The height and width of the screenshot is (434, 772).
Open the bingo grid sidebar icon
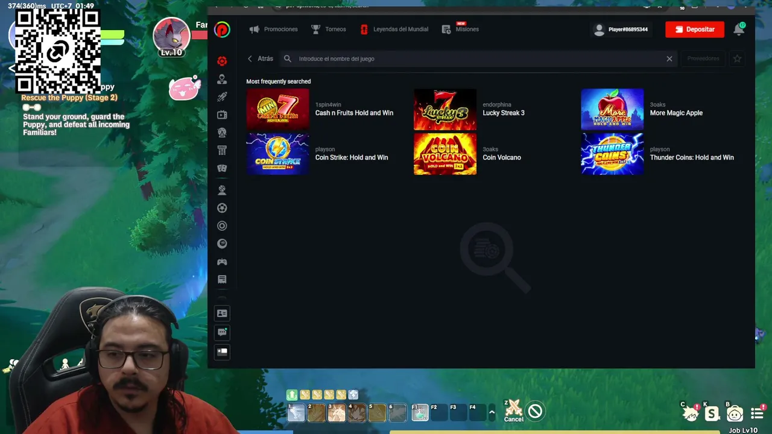click(x=222, y=150)
